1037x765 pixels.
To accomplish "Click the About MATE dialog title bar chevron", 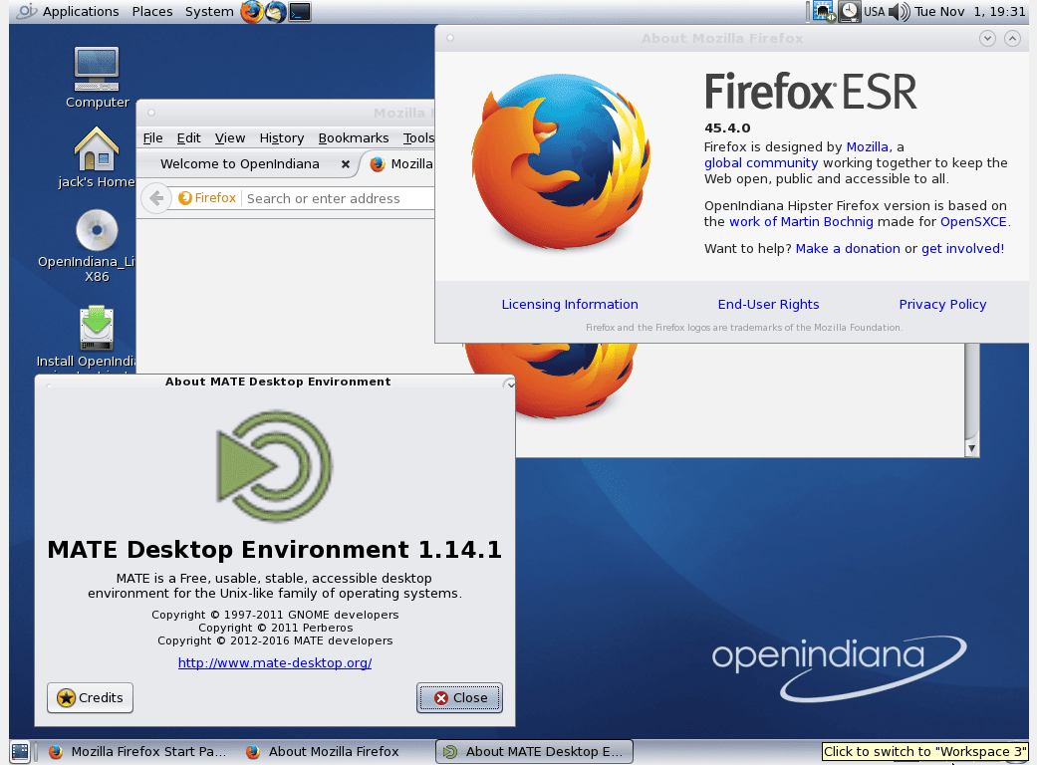I will 509,383.
